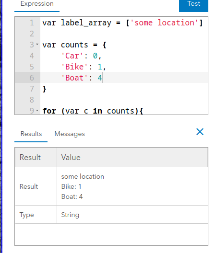Click the number 4 value in line 6
The height and width of the screenshot is (253, 216).
tap(100, 78)
